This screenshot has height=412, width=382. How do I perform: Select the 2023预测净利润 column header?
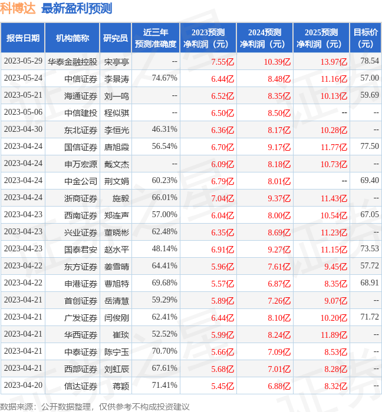(x=208, y=38)
